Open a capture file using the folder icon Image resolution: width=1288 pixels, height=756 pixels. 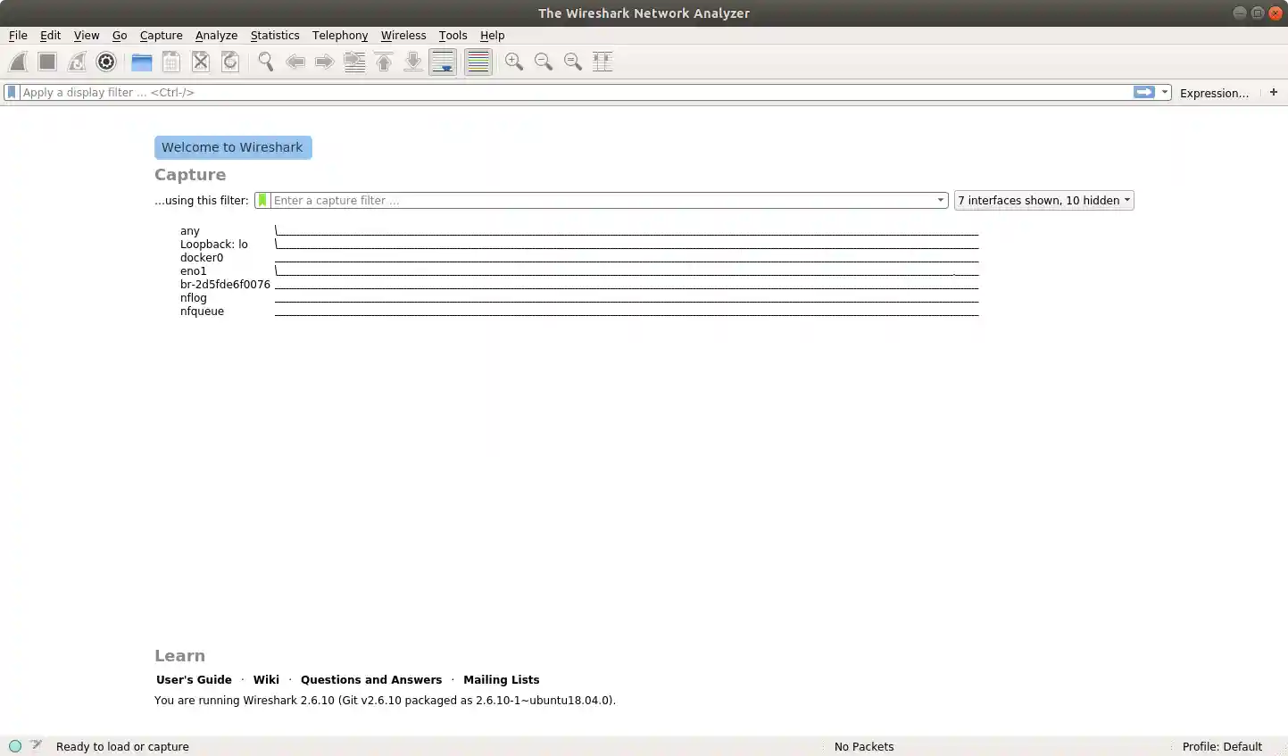point(141,62)
